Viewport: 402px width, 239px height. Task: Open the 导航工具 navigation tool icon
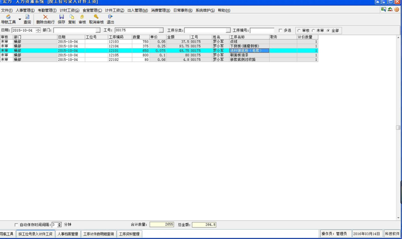(x=8, y=17)
